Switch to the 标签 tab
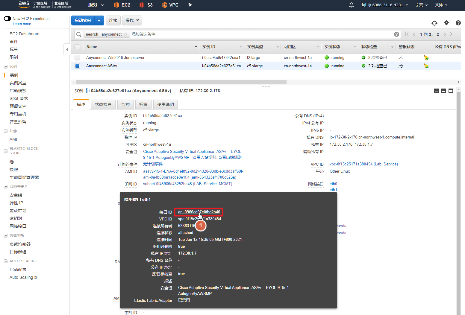The width and height of the screenshot is (465, 315). point(143,104)
